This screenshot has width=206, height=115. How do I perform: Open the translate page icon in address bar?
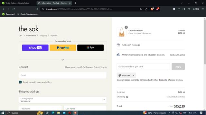[x=141, y=9]
